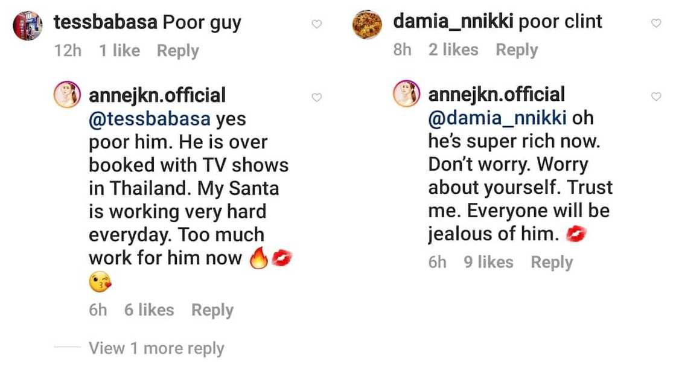Image resolution: width=676 pixels, height=370 pixels.
Task: View who liked tessbabasa's comment via '1 like'
Action: [120, 51]
